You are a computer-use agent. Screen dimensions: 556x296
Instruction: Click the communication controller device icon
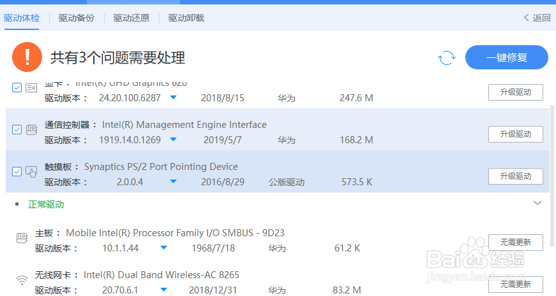pyautogui.click(x=31, y=130)
